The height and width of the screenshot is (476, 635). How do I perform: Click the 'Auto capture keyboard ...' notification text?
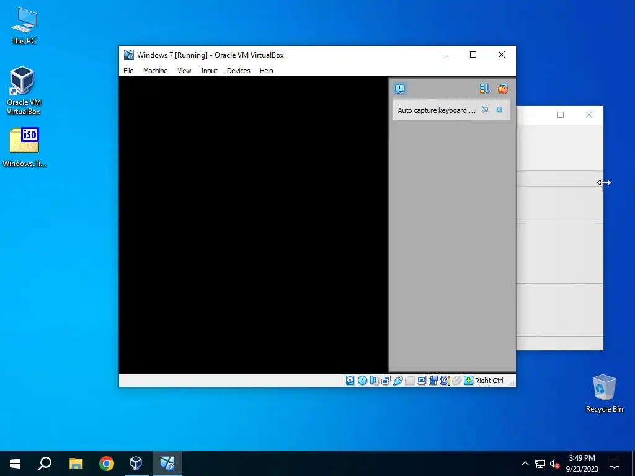pyautogui.click(x=437, y=110)
